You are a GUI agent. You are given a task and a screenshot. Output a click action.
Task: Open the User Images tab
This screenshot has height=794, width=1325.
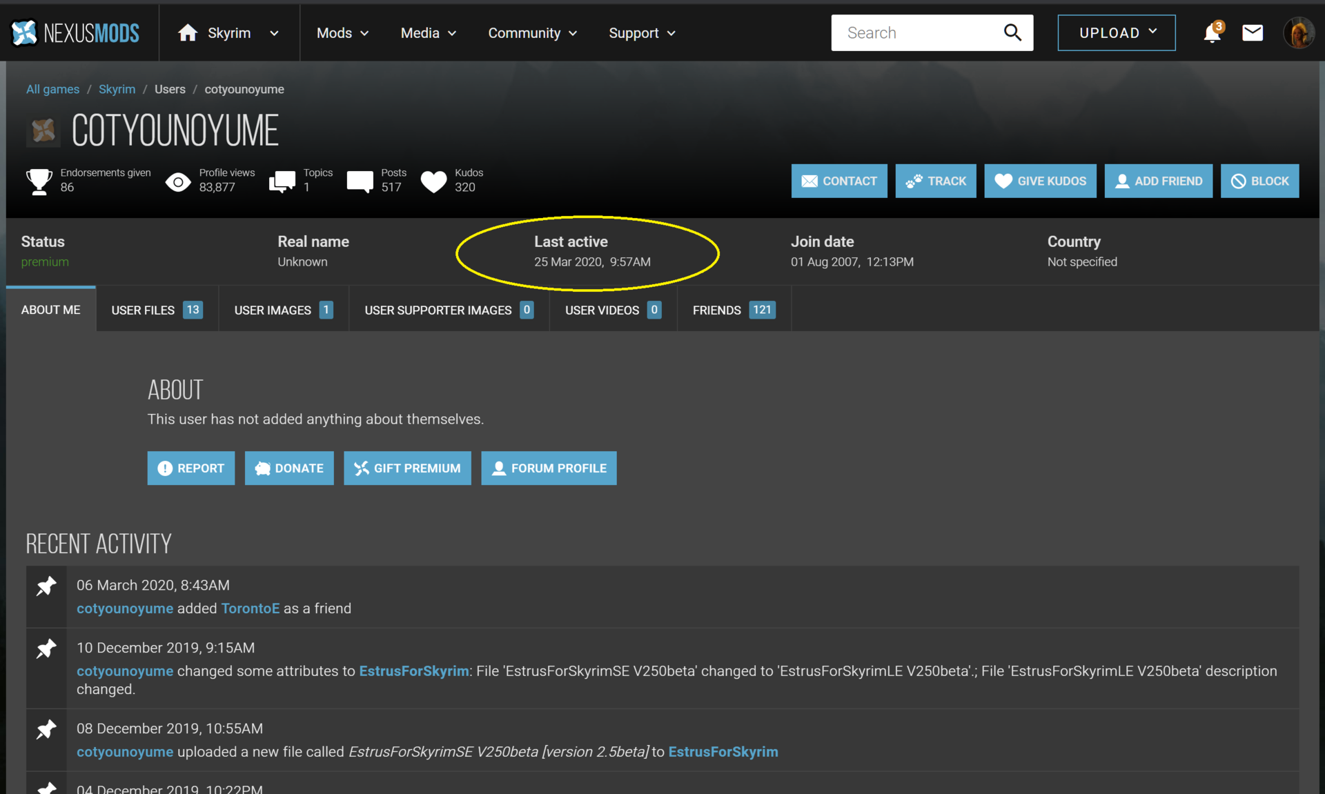click(x=284, y=310)
